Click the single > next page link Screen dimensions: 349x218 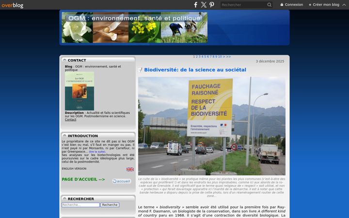pyautogui.click(x=224, y=57)
